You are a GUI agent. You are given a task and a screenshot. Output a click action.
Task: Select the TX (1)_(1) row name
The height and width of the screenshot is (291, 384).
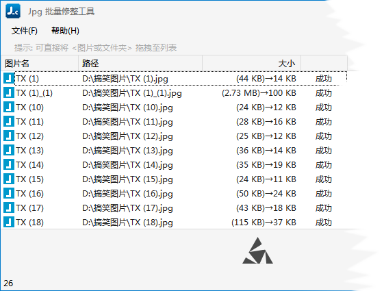coord(34,93)
